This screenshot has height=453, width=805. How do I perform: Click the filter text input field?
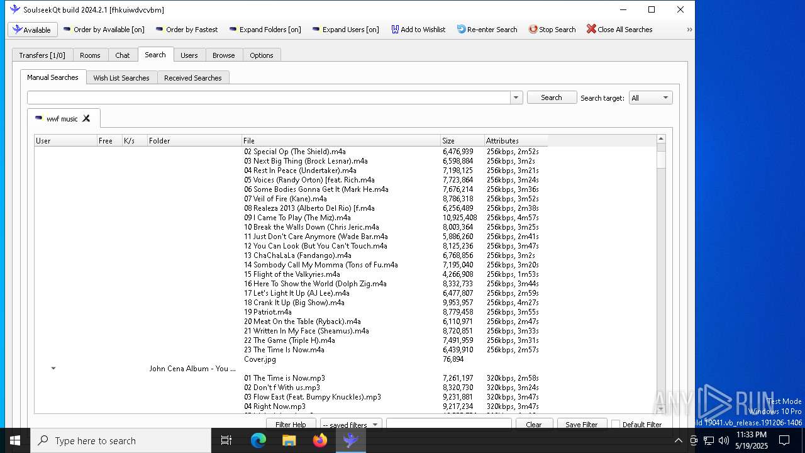tap(449, 424)
